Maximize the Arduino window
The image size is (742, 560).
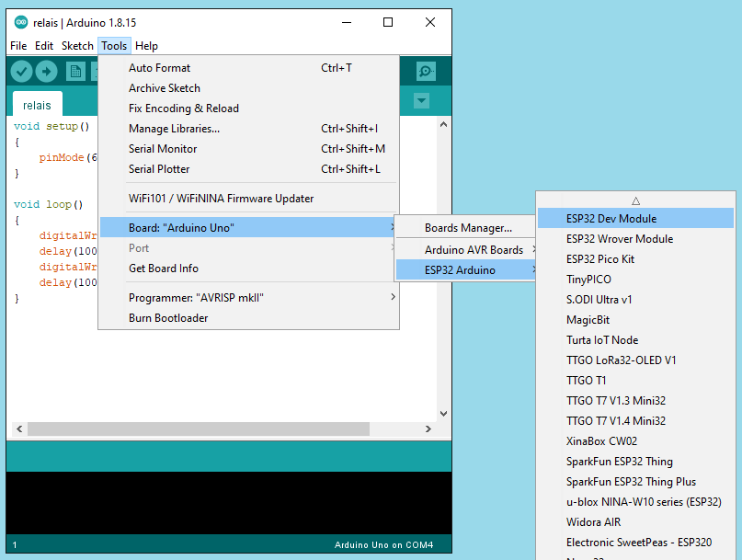[388, 22]
